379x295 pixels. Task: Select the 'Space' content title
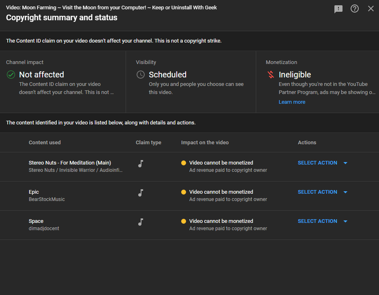click(x=36, y=221)
